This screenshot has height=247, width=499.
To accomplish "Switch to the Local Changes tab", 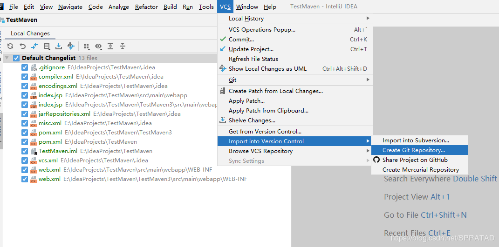I will (30, 33).
